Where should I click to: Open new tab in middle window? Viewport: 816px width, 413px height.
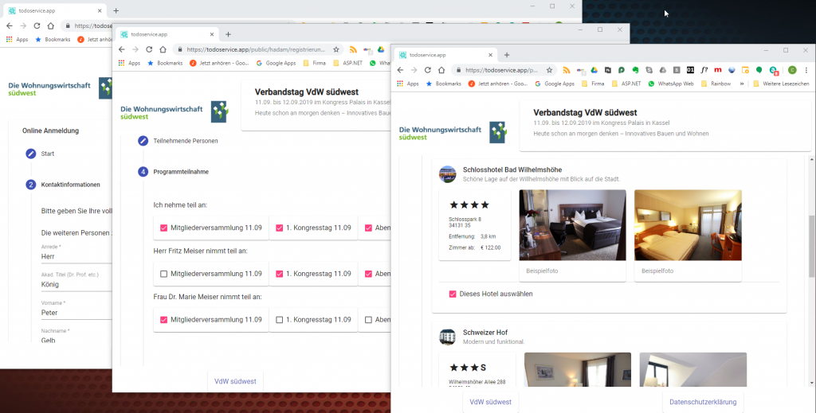point(228,34)
